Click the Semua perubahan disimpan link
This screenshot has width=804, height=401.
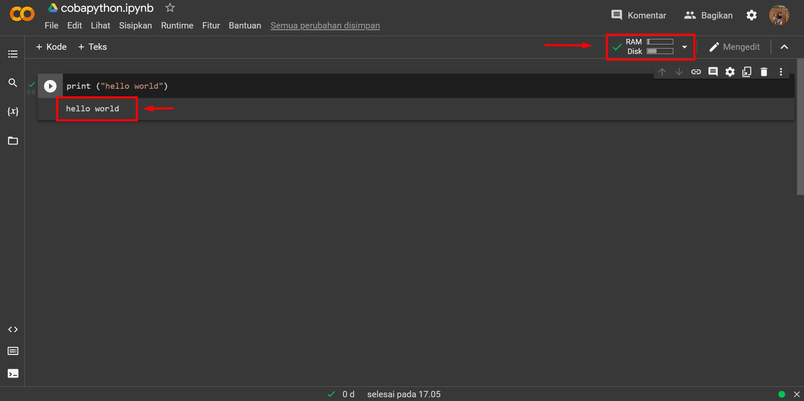325,26
